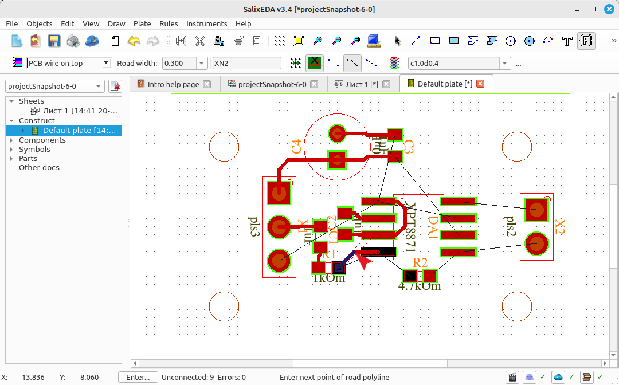The width and height of the screenshot is (619, 385).
Task: Click the clapperboard icon in status bar
Action: [512, 378]
